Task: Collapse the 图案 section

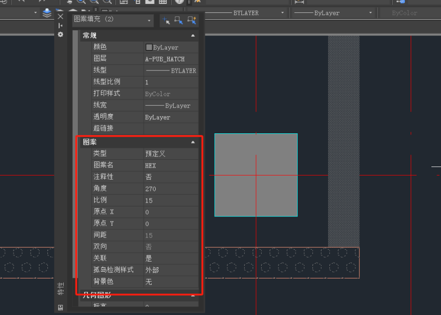Action: pyautogui.click(x=193, y=142)
